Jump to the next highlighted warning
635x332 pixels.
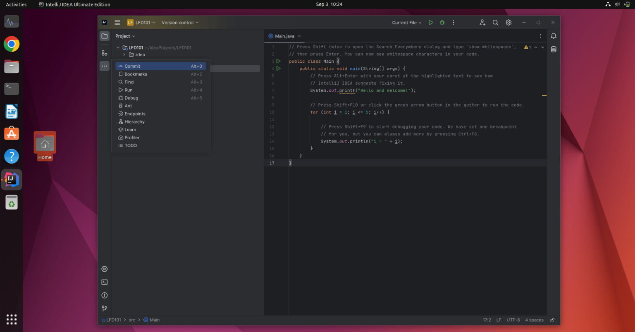pyautogui.click(x=543, y=47)
